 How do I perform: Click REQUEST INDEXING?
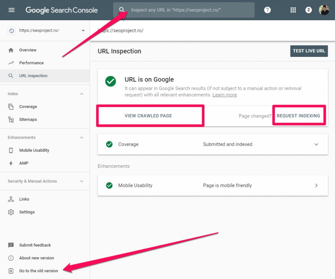tap(298, 116)
